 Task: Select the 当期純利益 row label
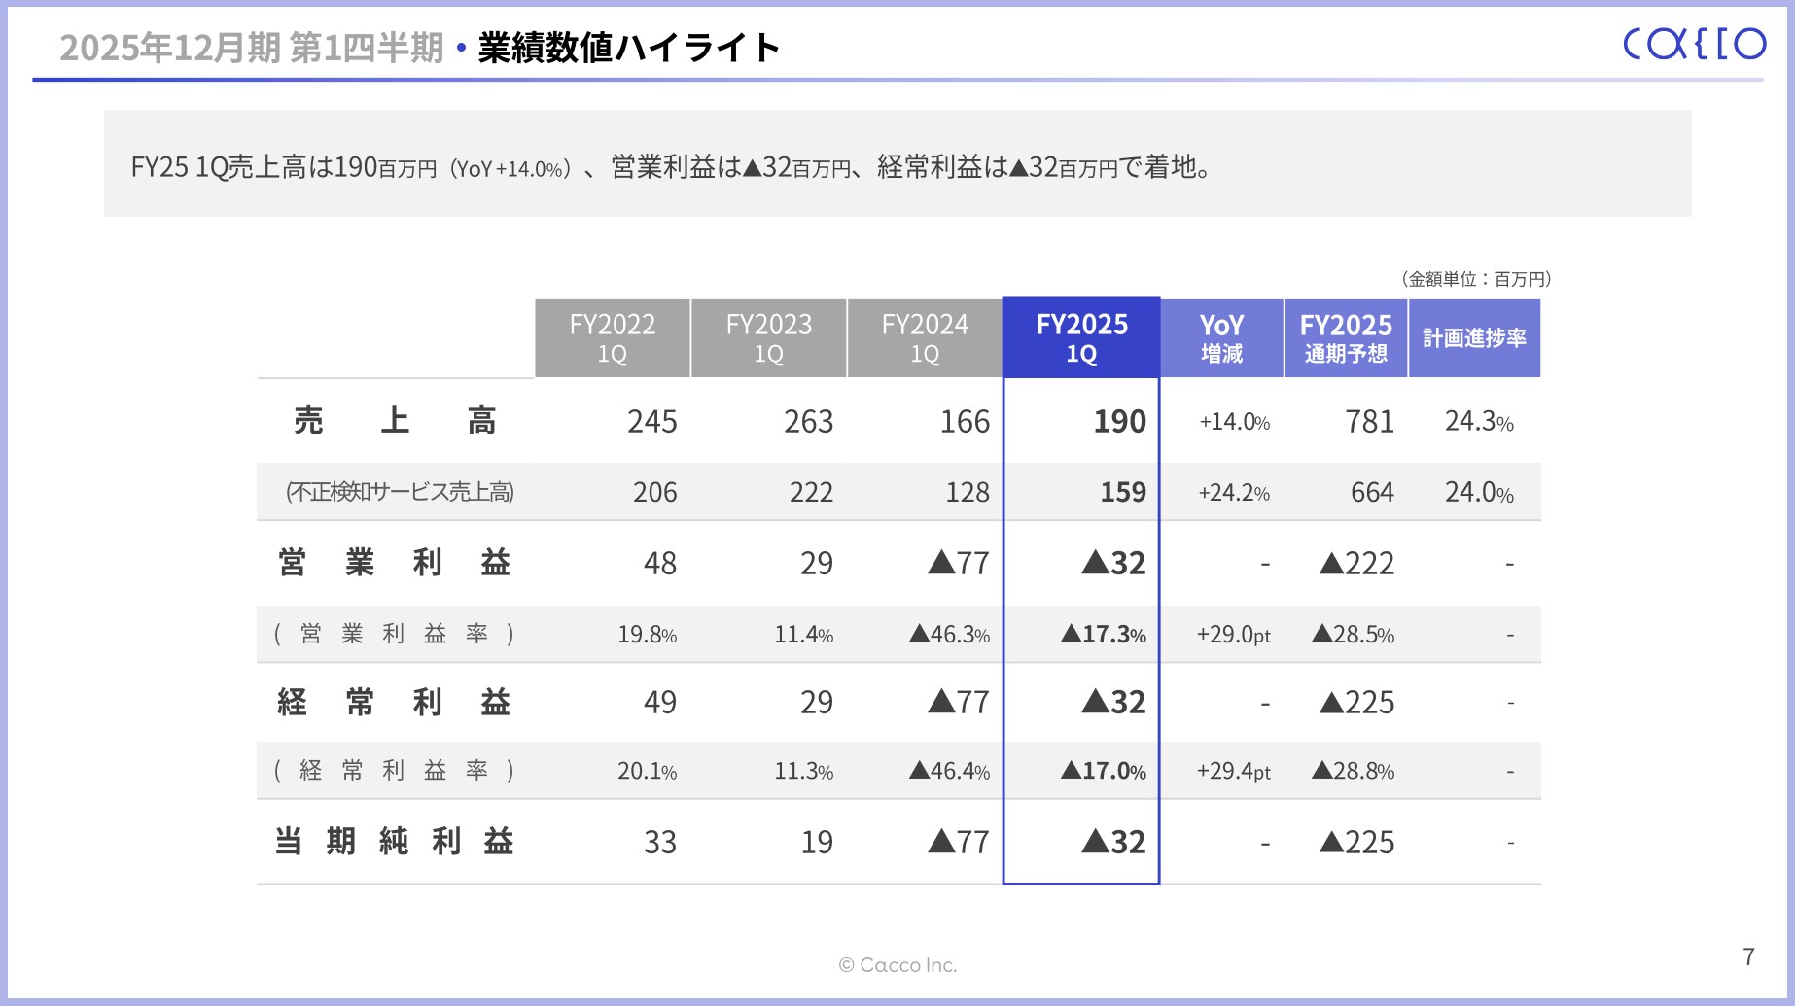tap(393, 842)
